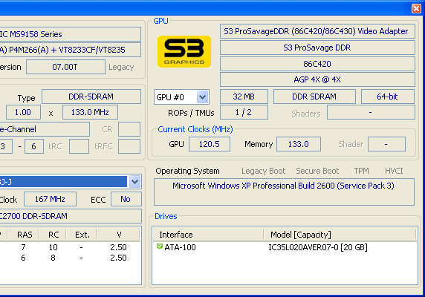This screenshot has width=425, height=297.
Task: Click the 2700 DDR-SDRAM module type field
Action: [70, 216]
